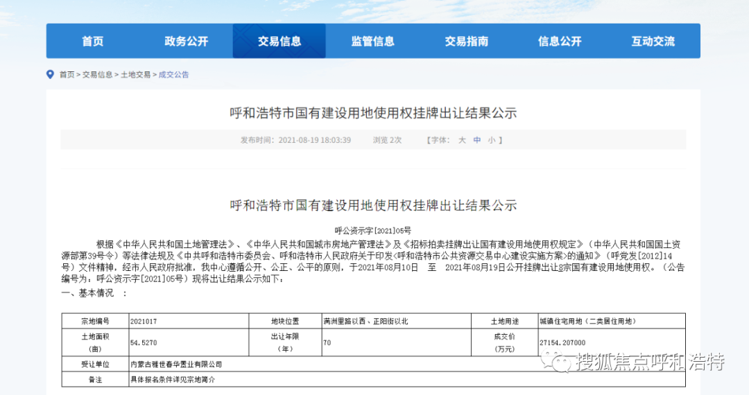The image size is (749, 395).
Task: Set font size to 大 (large)
Action: pos(462,140)
